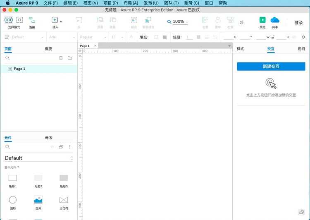Click the 登录 login button
The height and width of the screenshot is (220, 310).
(x=298, y=23)
